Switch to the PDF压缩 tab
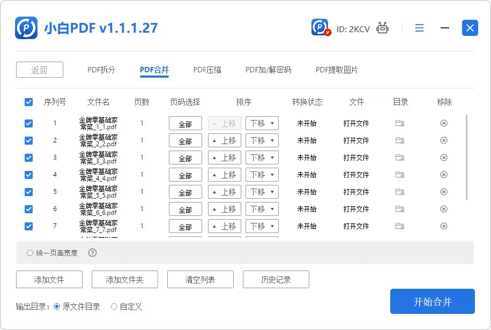Viewport: 491px width, 330px height. (x=207, y=69)
